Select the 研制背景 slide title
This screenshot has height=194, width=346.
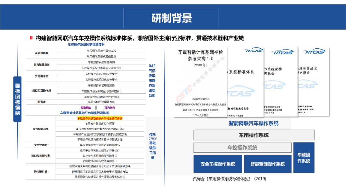[x=171, y=18]
